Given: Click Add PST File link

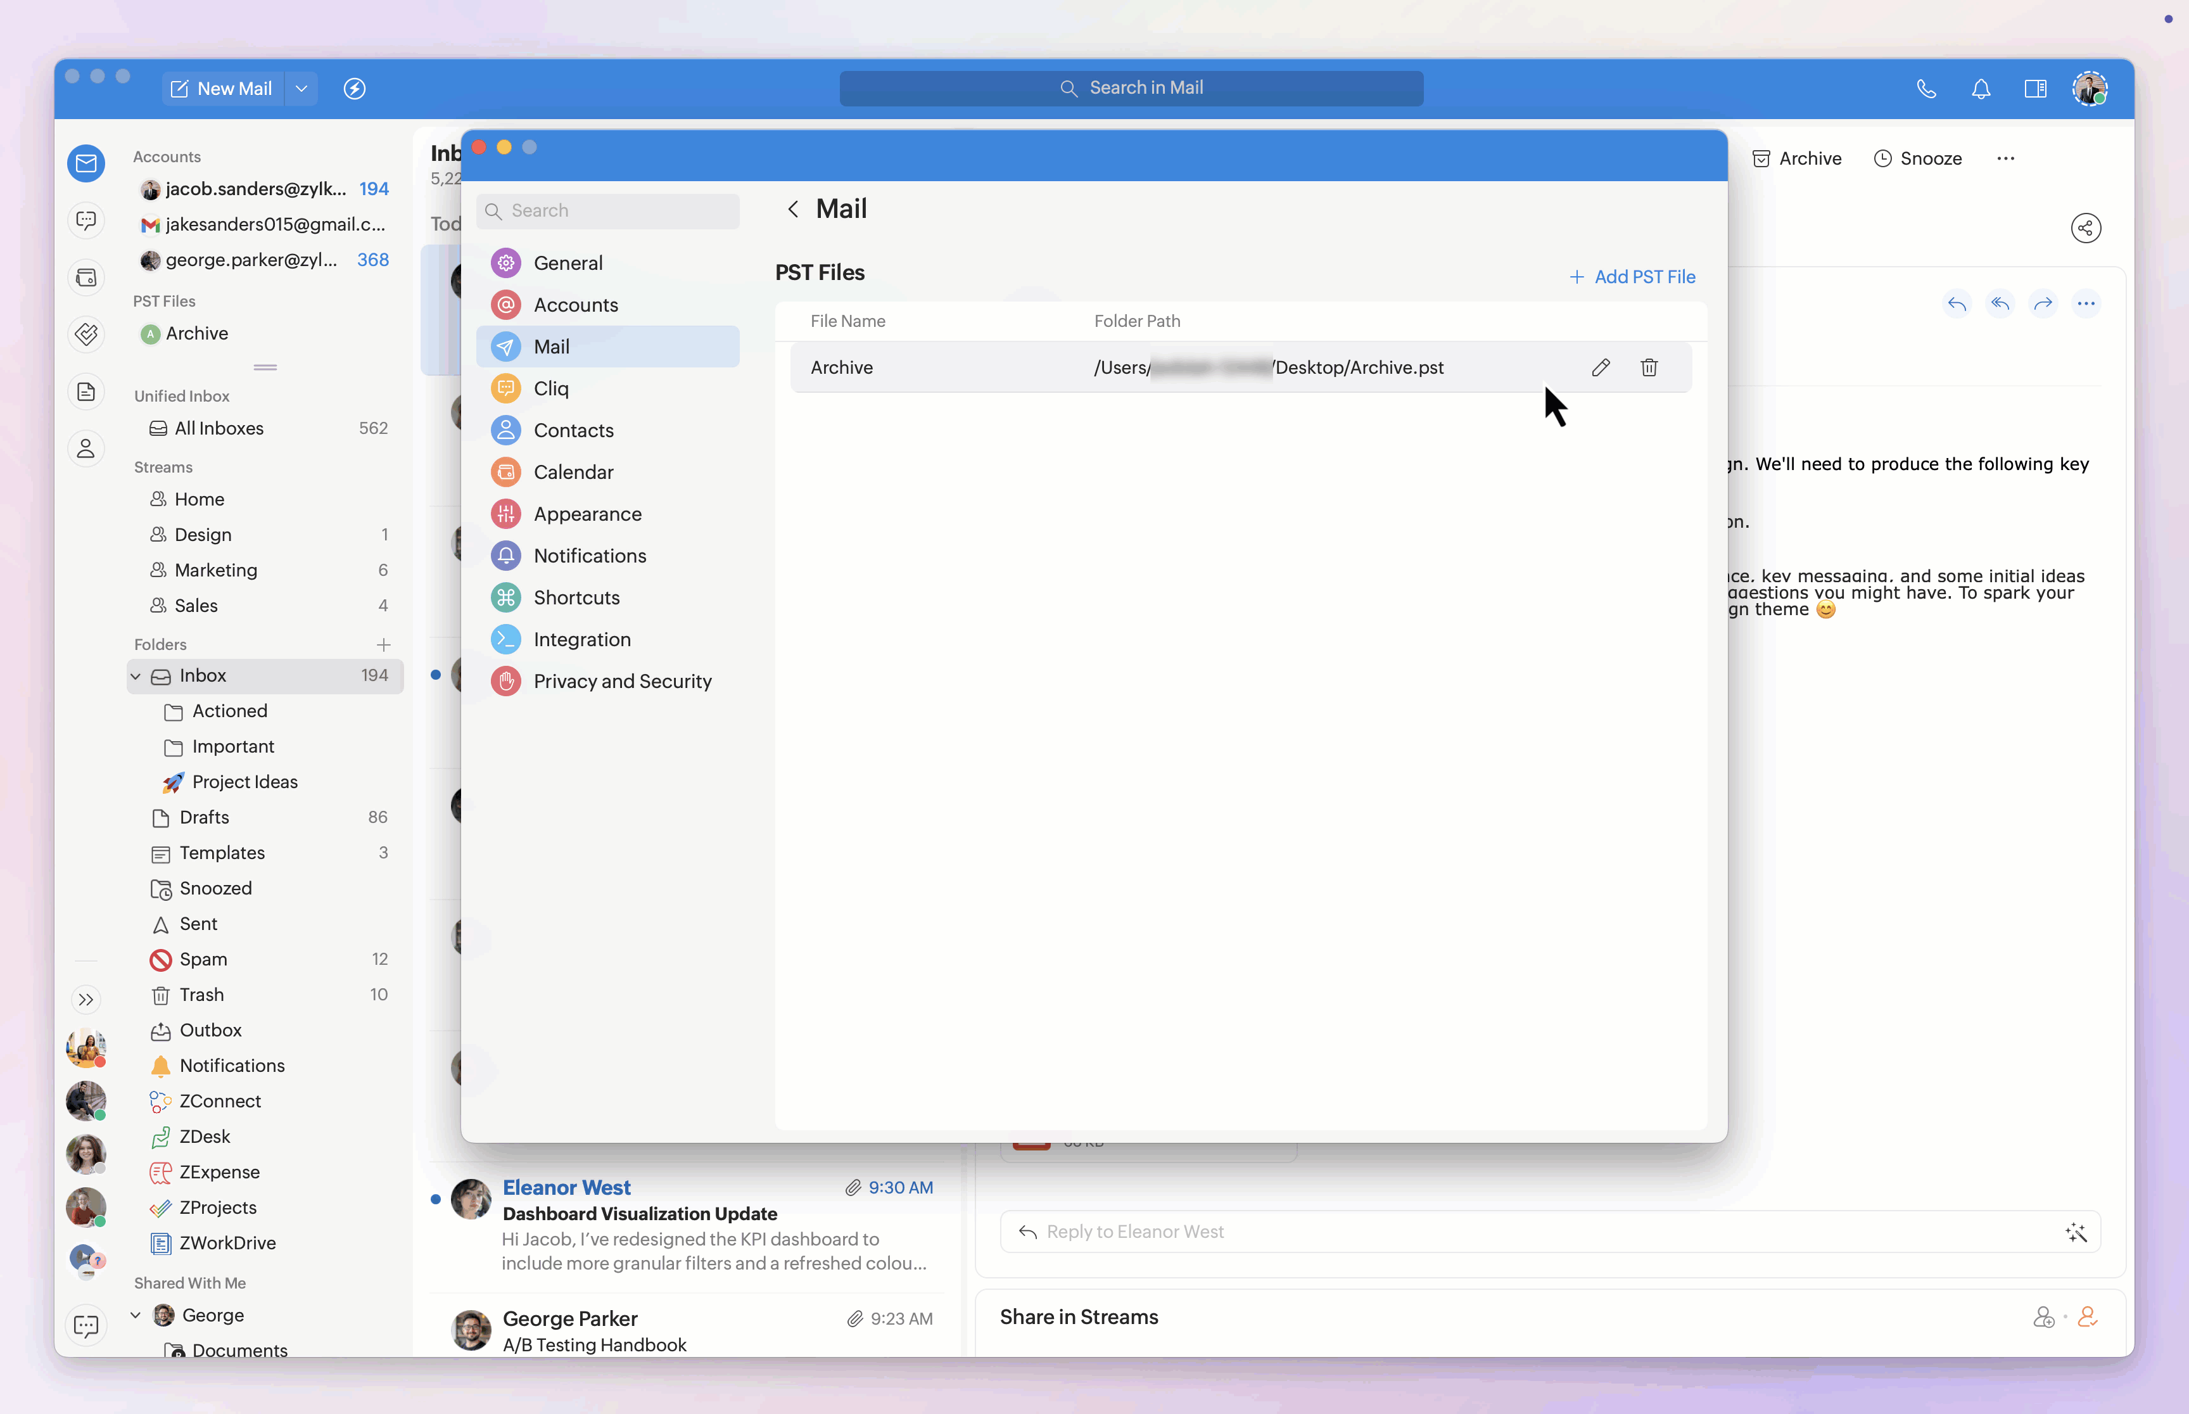Looking at the screenshot, I should tap(1632, 276).
